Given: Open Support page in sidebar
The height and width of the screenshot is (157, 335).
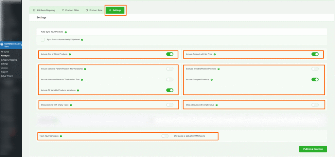Looking at the screenshot, I should click(x=5, y=72).
